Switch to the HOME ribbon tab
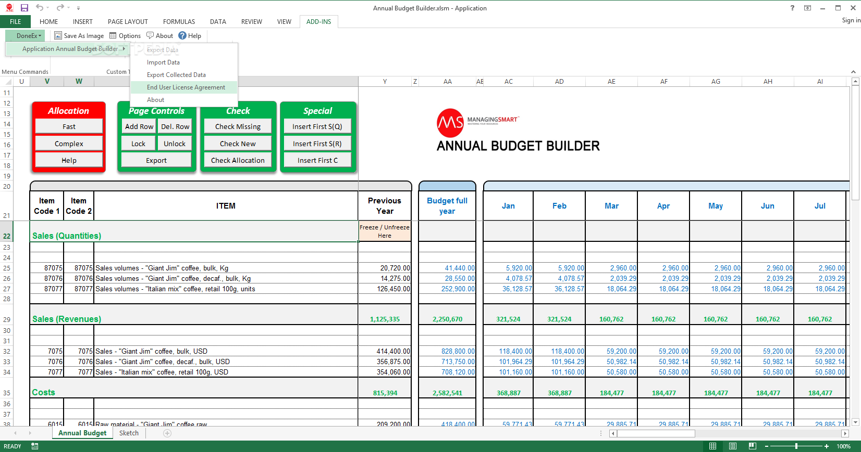Screen dimensions: 861x452 48,22
